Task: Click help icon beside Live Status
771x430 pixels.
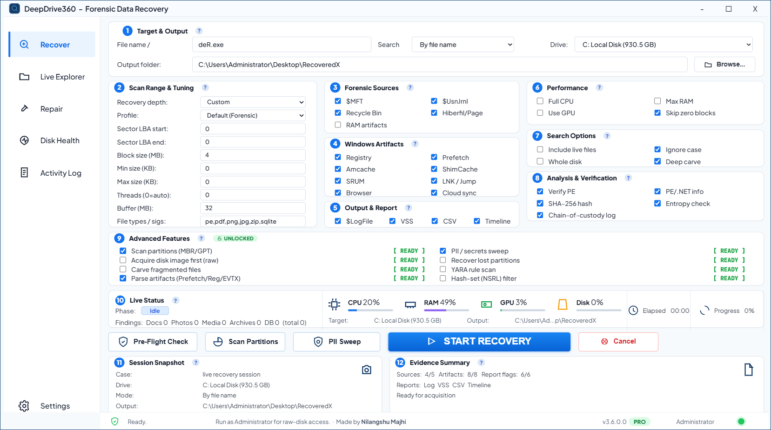Action: point(175,301)
